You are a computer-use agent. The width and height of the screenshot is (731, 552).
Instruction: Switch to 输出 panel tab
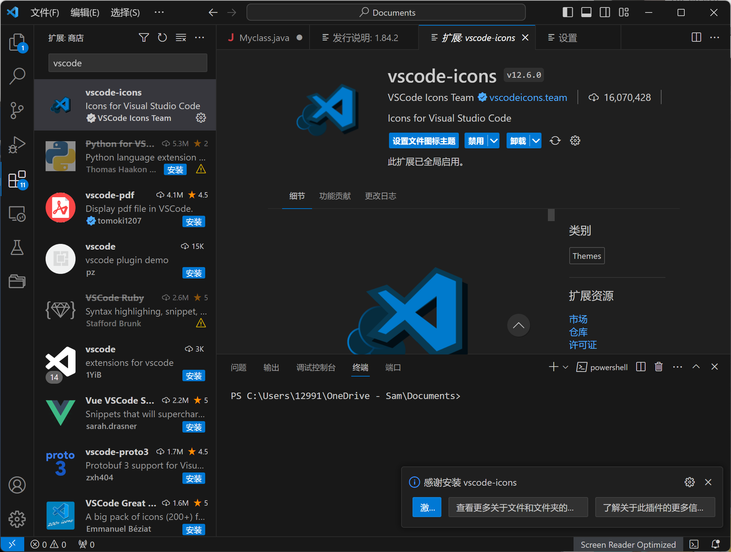pyautogui.click(x=271, y=367)
